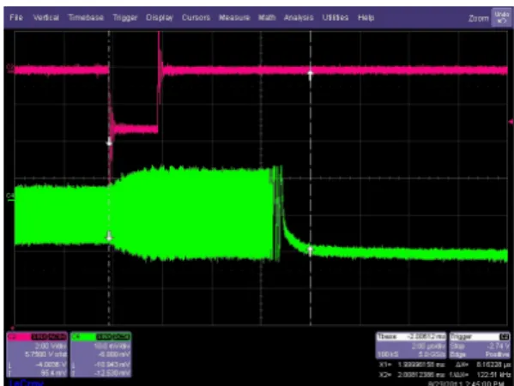Open the Vertical menu

click(x=46, y=17)
